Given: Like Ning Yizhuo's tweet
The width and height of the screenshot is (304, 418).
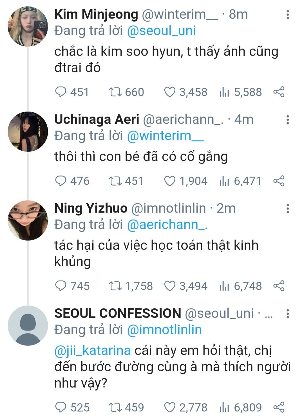Looking at the screenshot, I should (170, 286).
